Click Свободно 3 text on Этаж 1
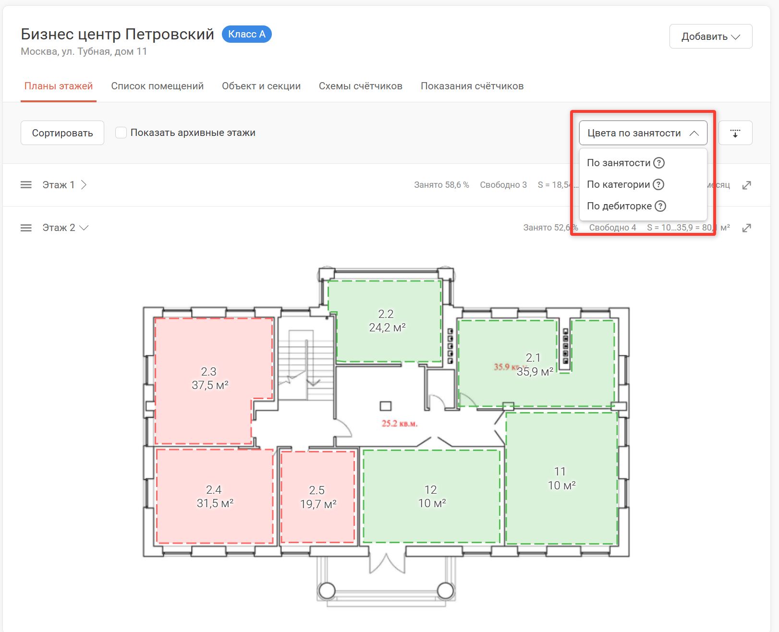779x632 pixels. [x=503, y=185]
